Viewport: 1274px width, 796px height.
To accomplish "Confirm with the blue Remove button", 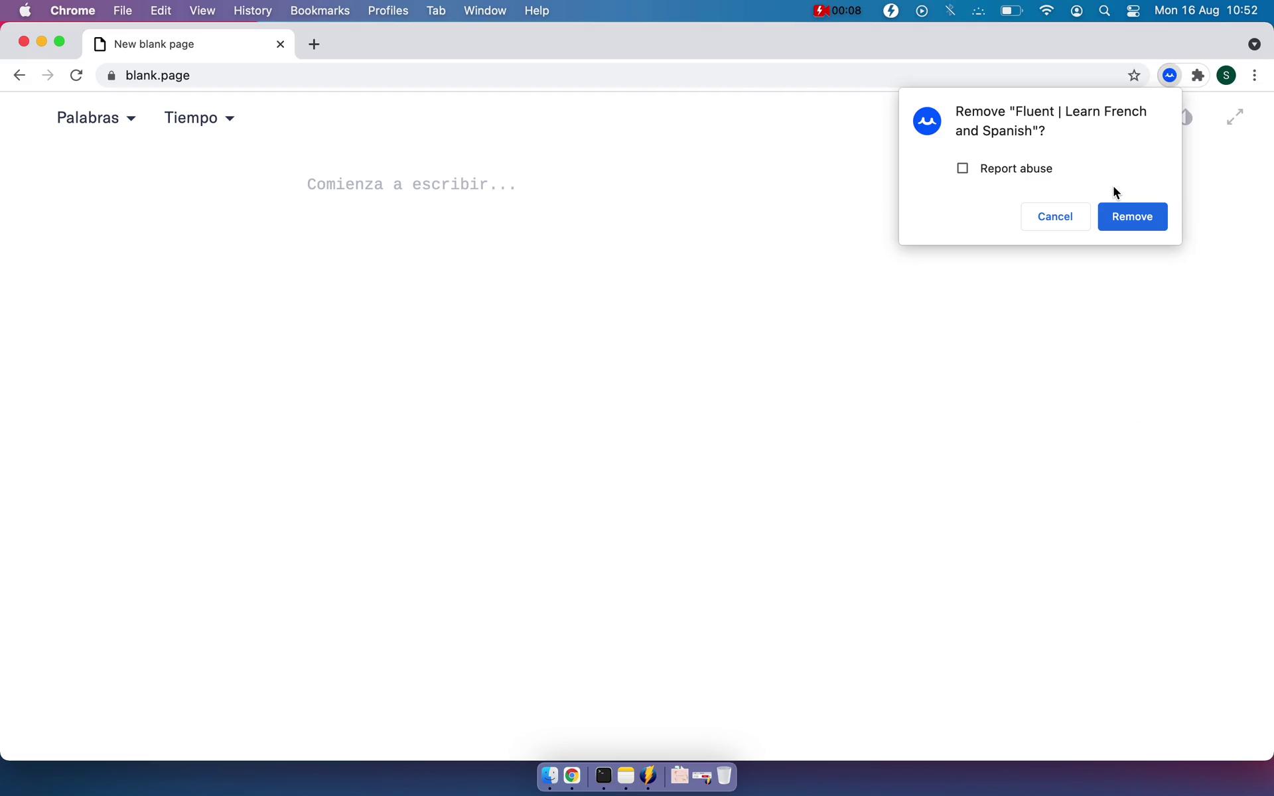I will point(1132,217).
